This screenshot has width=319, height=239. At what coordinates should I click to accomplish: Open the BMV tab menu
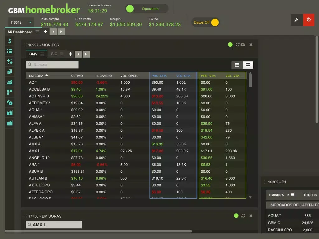tap(42, 54)
